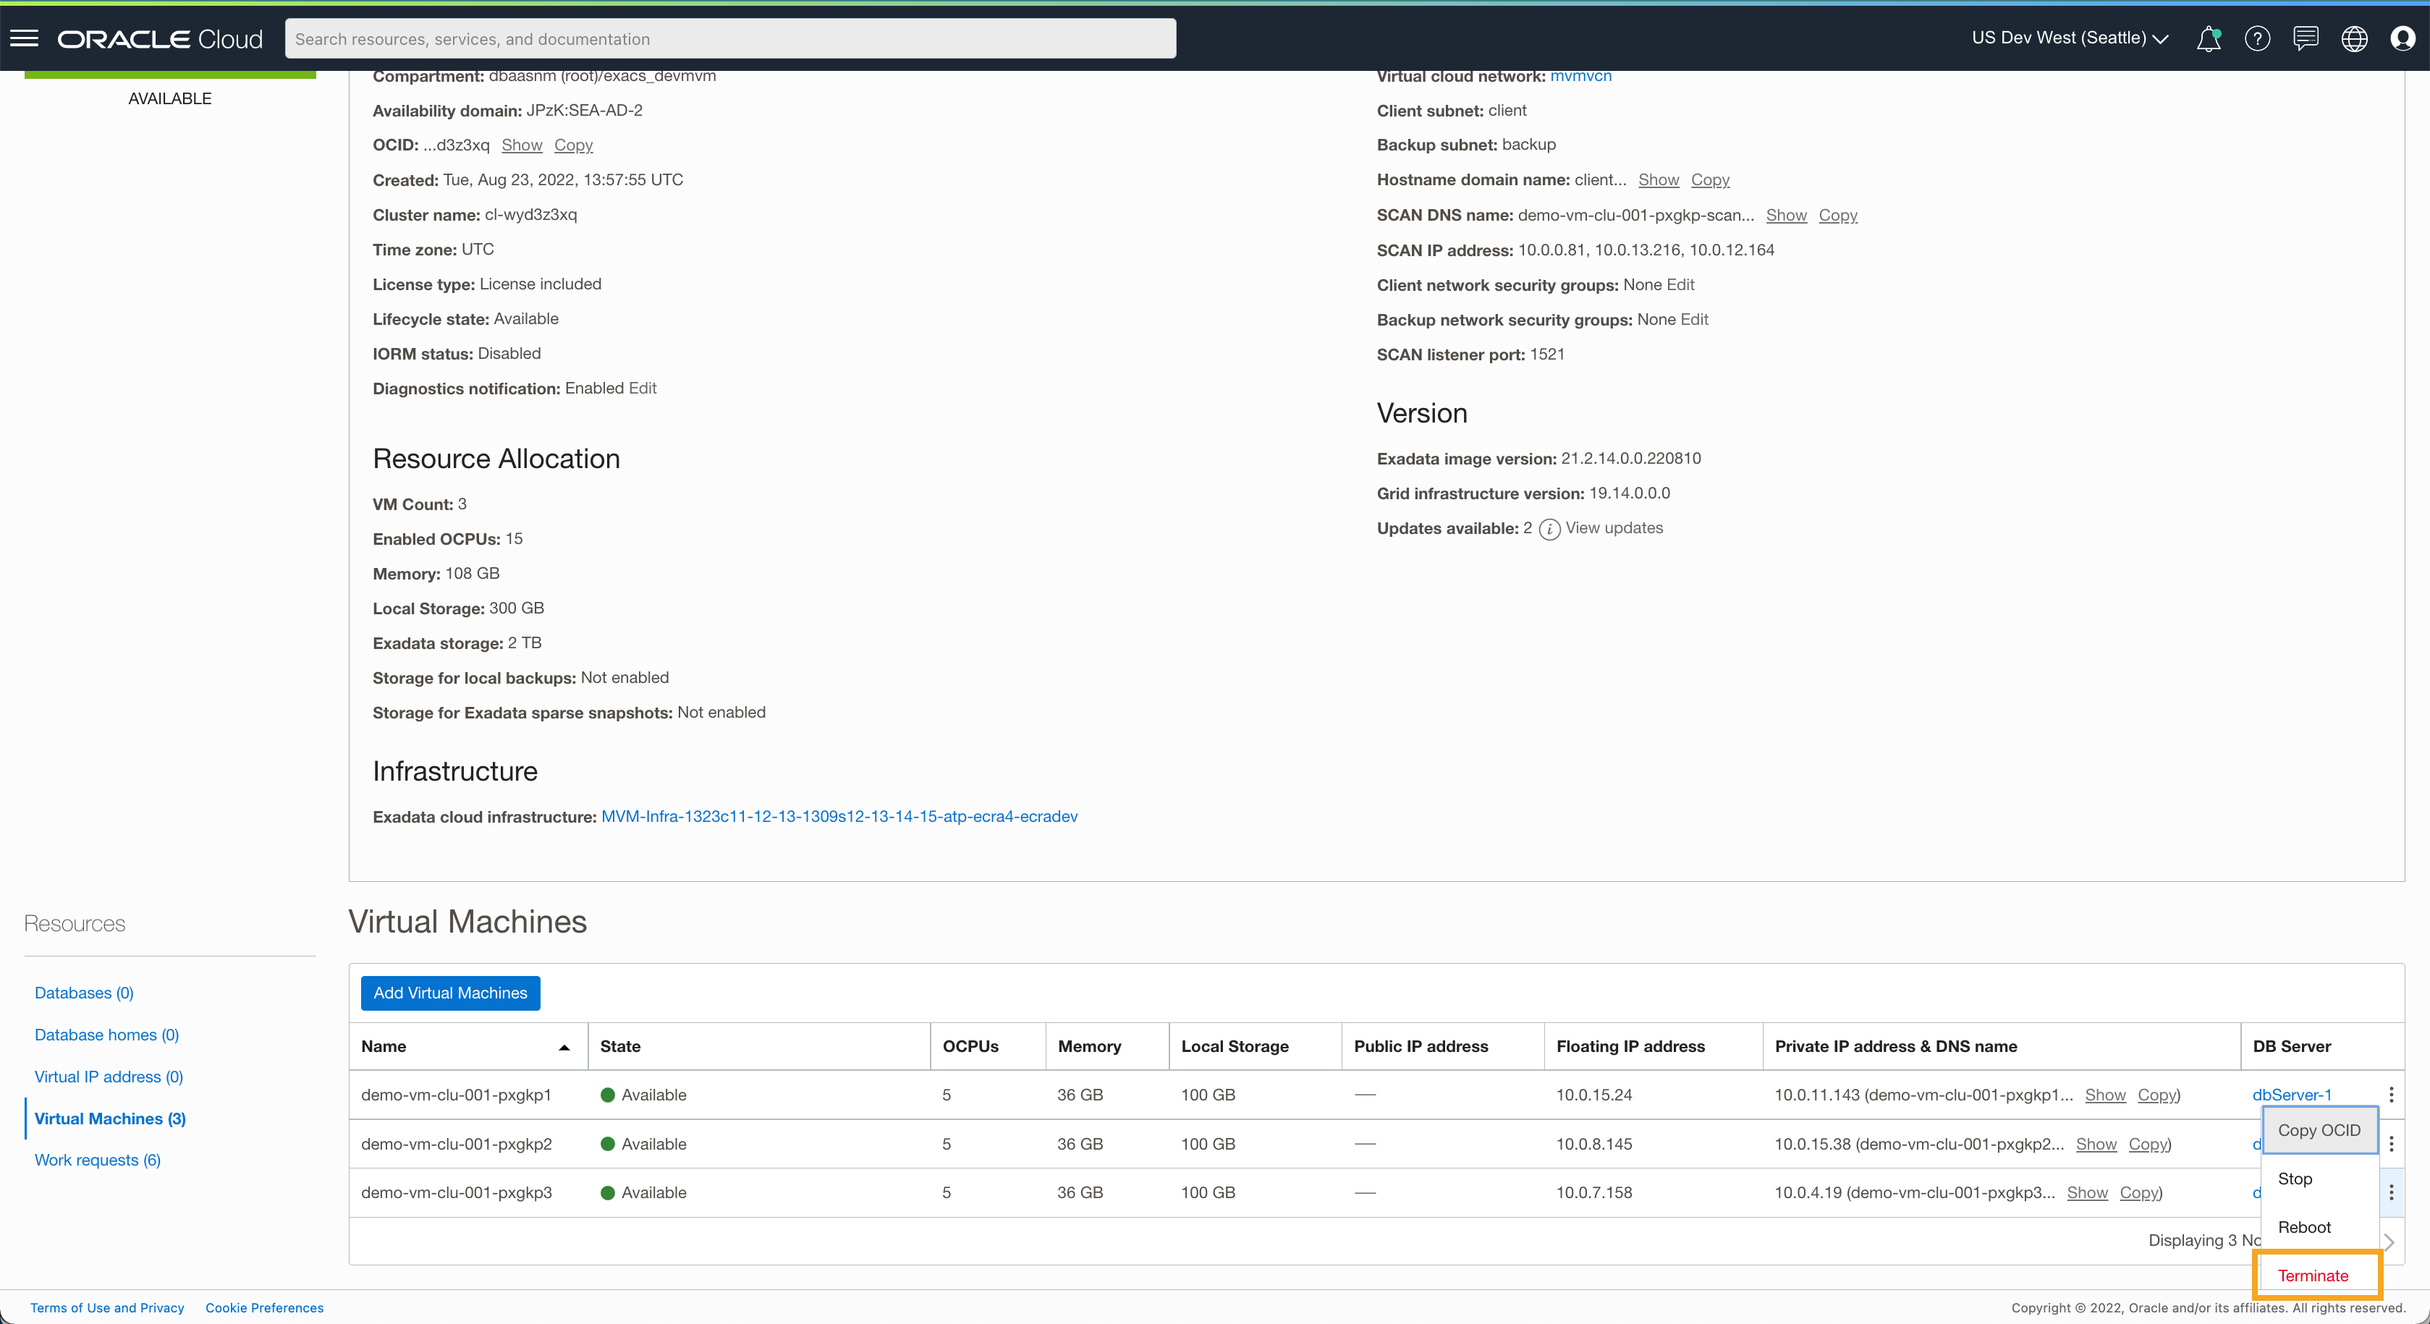Click the resources search field
This screenshot has width=2430, height=1324.
pyautogui.click(x=731, y=38)
